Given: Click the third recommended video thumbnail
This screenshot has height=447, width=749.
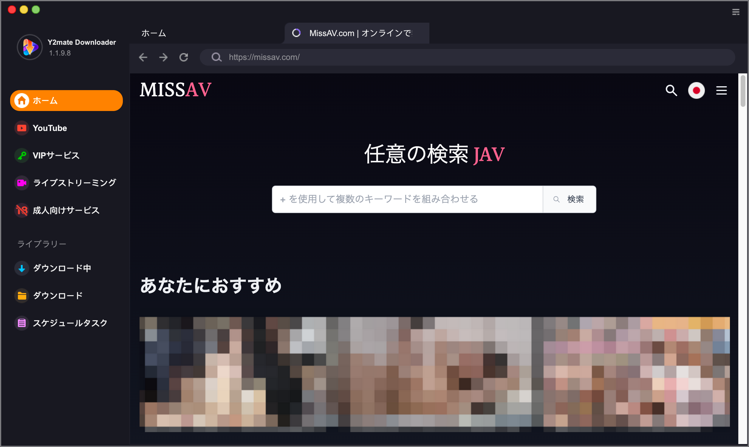Looking at the screenshot, I should [x=637, y=374].
